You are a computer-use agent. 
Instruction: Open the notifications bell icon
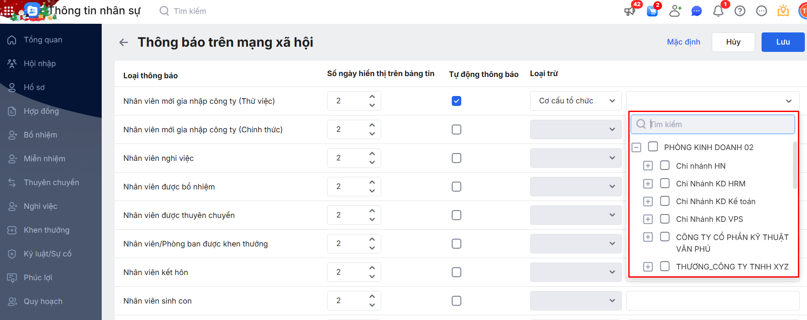point(718,11)
